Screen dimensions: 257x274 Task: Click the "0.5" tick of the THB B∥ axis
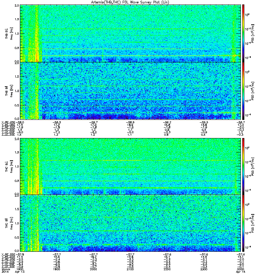coord(17,105)
